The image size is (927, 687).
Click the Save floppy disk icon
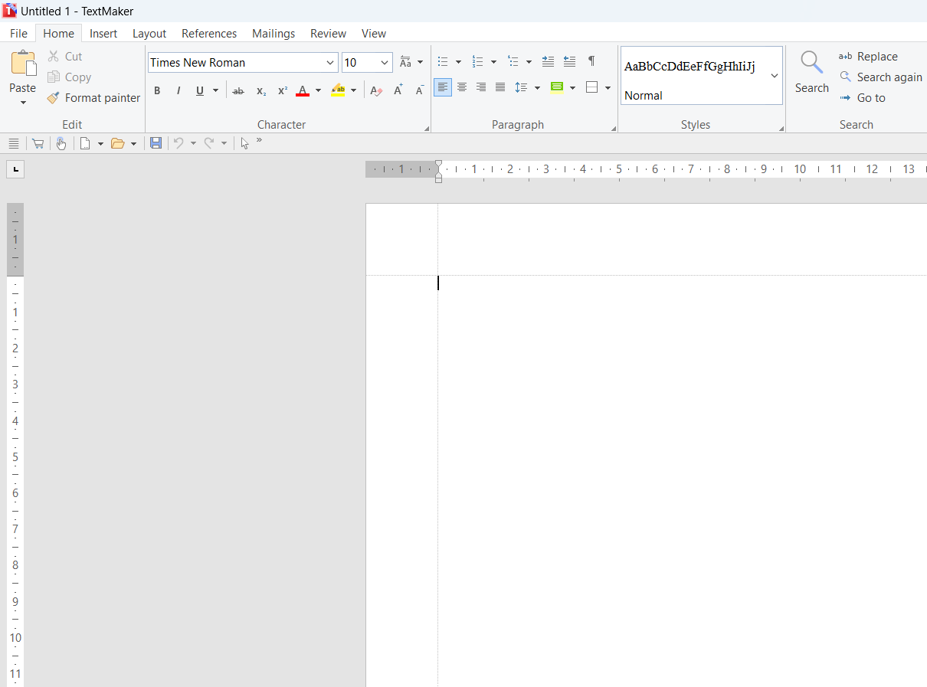click(x=156, y=143)
